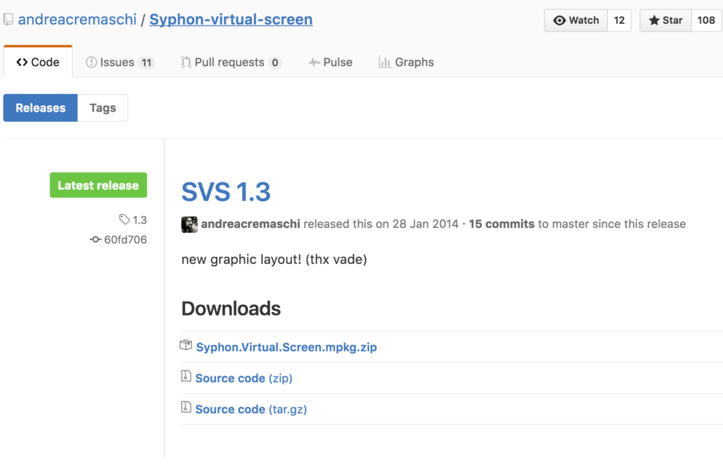Click the Graphs bar chart icon
The image size is (723, 473).
385,62
